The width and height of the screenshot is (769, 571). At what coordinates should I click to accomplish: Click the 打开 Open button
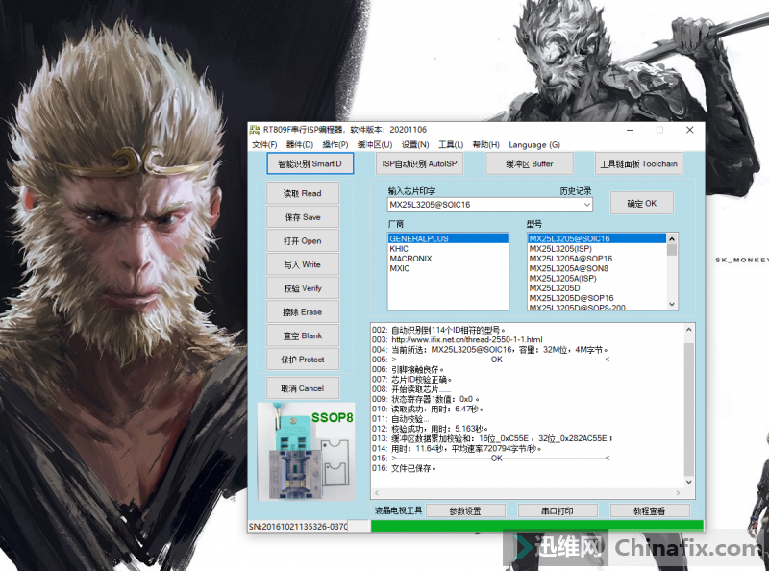pos(303,241)
